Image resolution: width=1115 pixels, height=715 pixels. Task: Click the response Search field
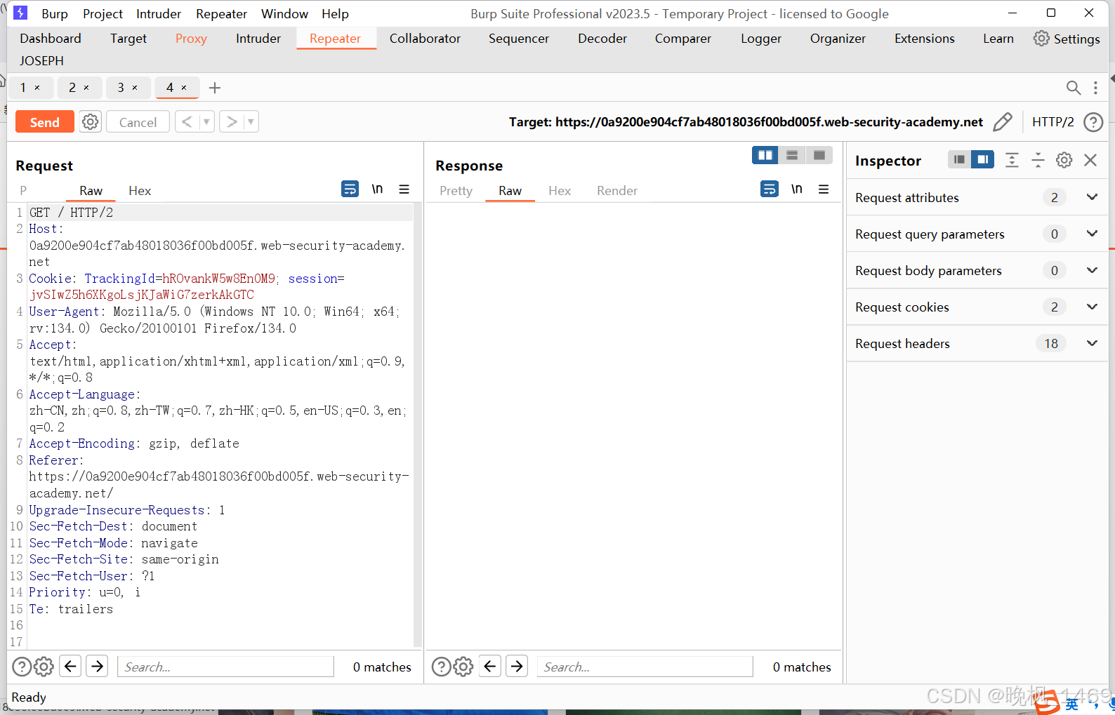pyautogui.click(x=645, y=667)
